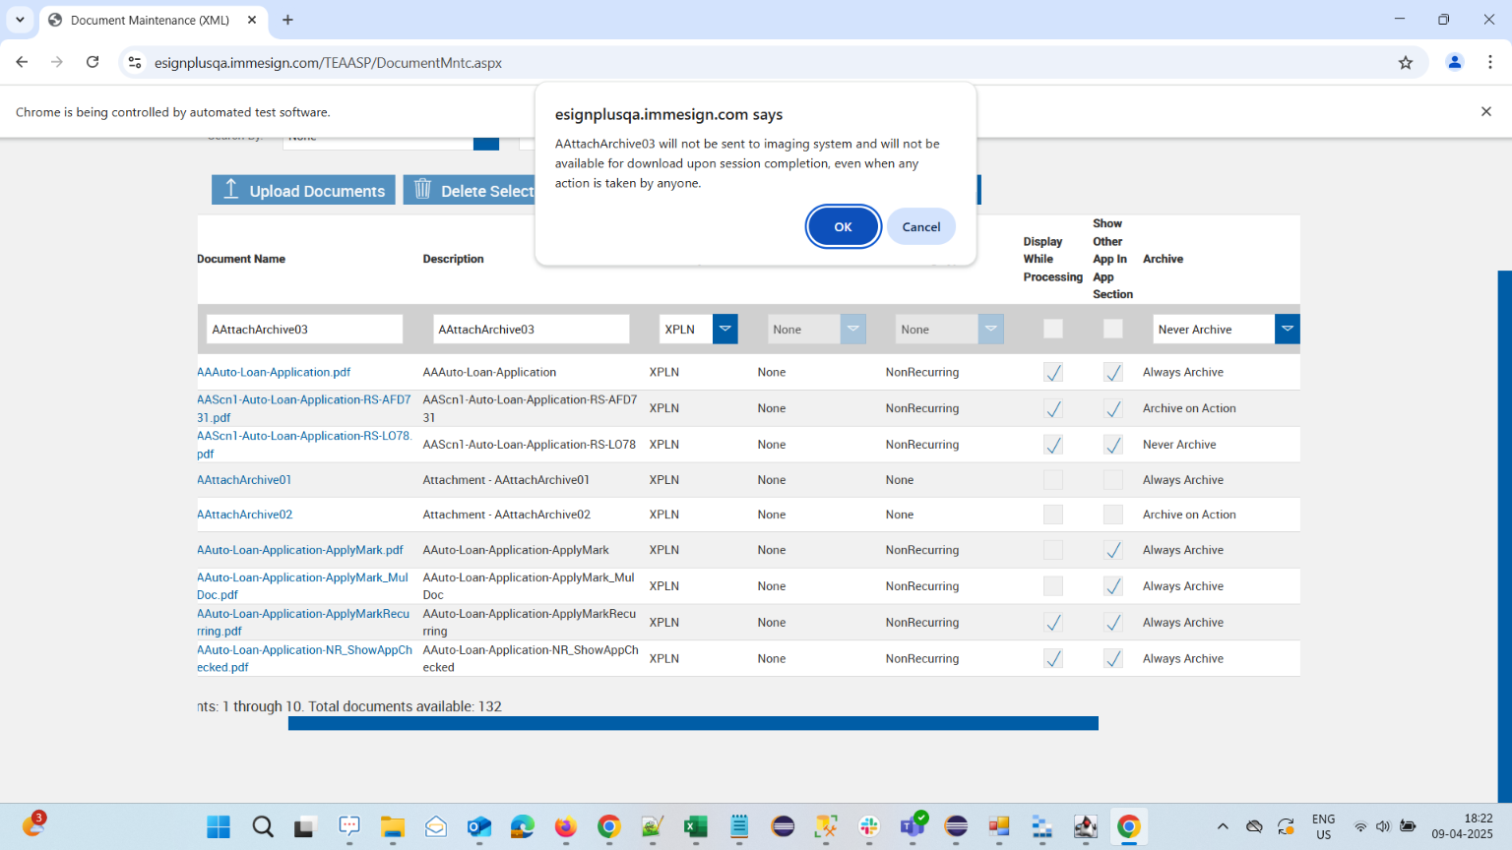This screenshot has height=850, width=1512.
Task: Dismiss the automated test software infobar
Action: point(1486,111)
